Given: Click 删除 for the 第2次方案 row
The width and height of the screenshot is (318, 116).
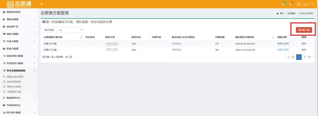Looking at the screenshot, I should click(304, 50).
